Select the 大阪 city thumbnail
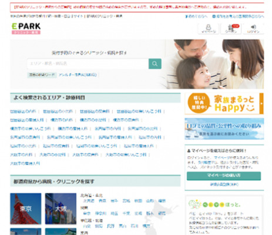 [x=61, y=209]
